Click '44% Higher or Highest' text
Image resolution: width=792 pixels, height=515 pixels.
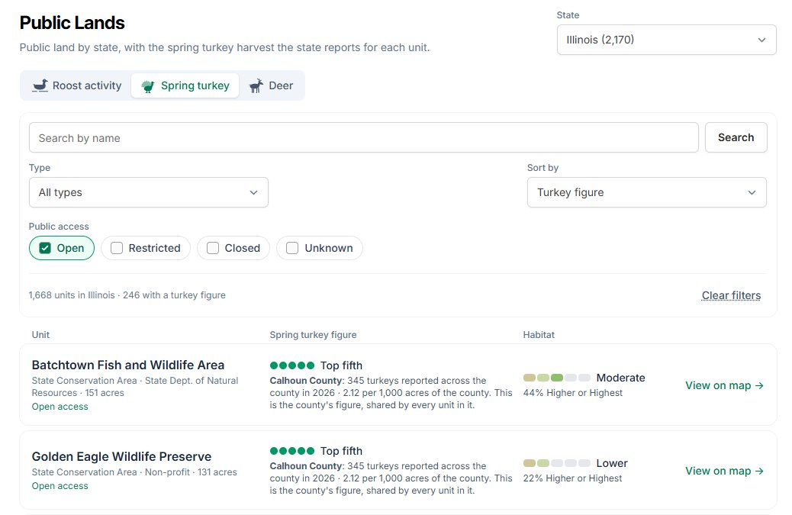pyautogui.click(x=573, y=393)
